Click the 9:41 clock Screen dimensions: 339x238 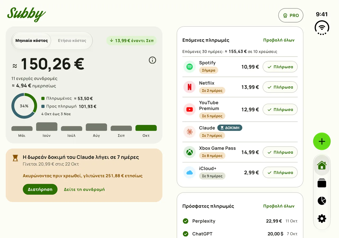click(x=322, y=14)
